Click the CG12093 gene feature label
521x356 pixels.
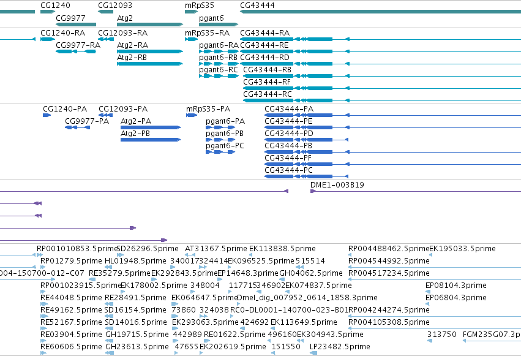point(115,6)
